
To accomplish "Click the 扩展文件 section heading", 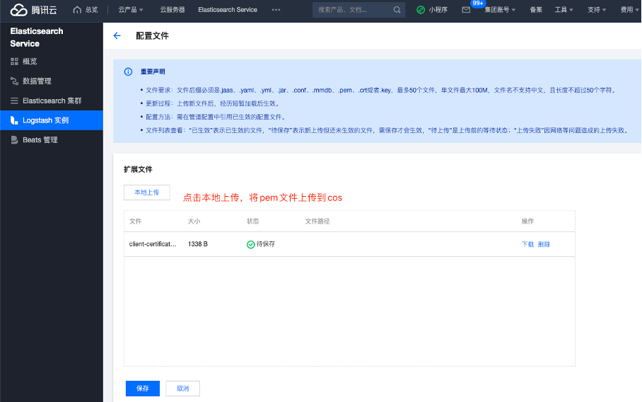I will click(138, 169).
